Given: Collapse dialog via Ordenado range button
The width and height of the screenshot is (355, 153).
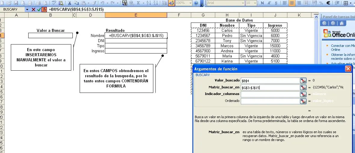Looking at the screenshot, I should click(x=303, y=101).
